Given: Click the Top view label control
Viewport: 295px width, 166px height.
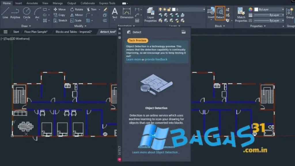Looking at the screenshot, I should point(8,39).
